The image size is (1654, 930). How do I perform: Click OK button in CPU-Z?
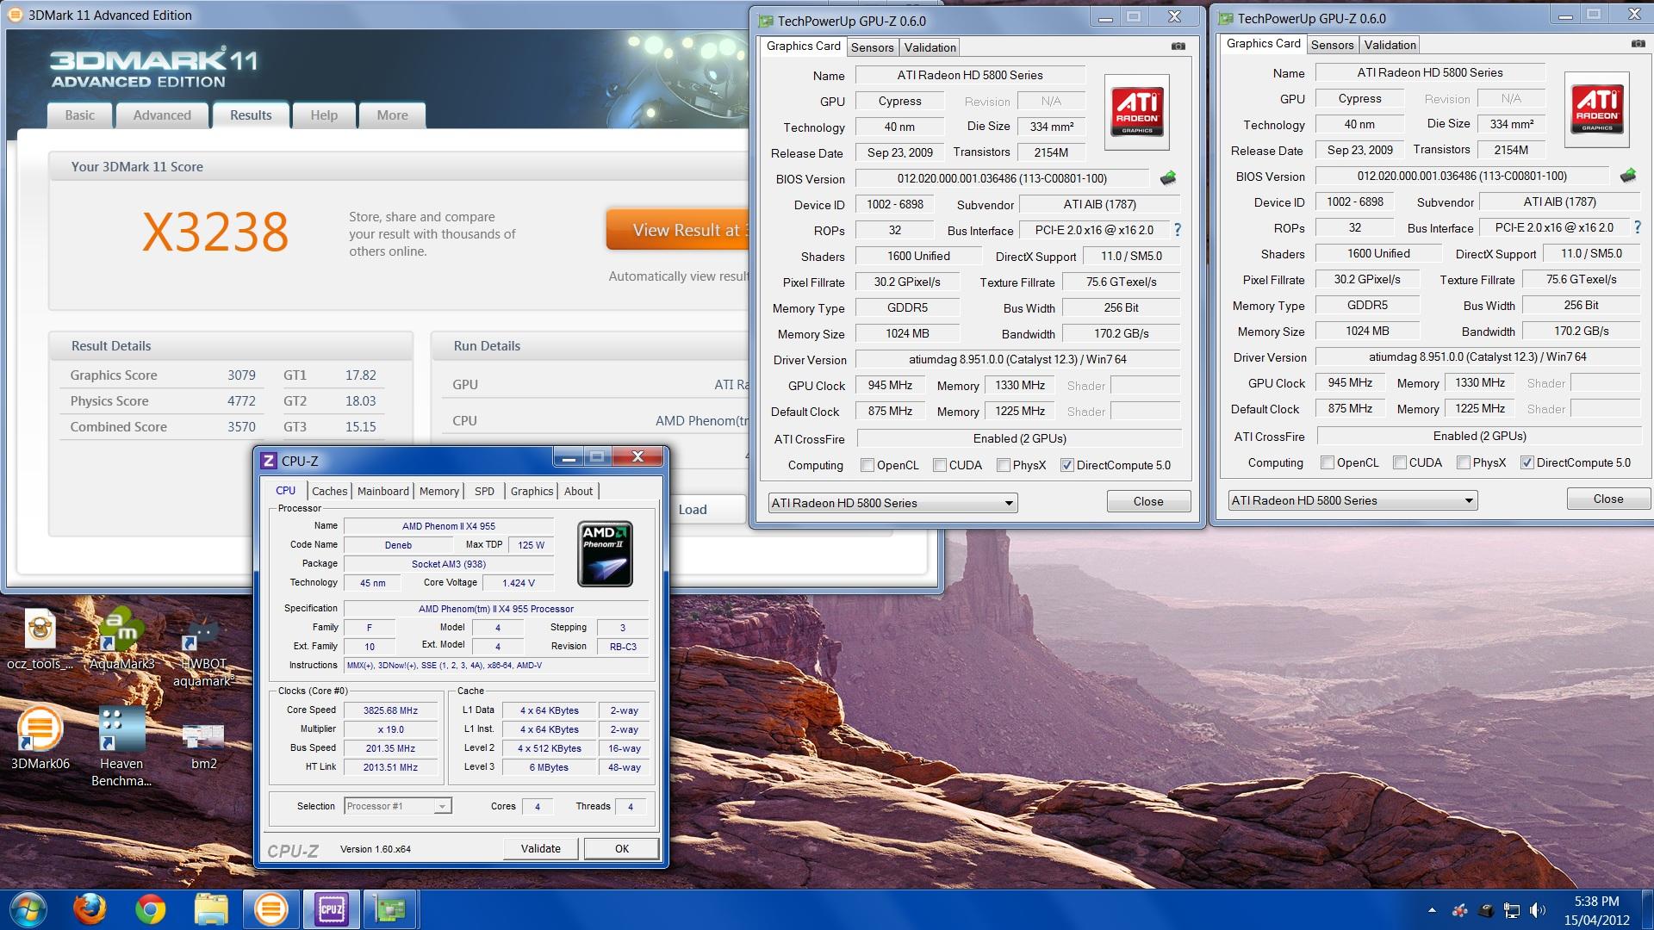click(622, 848)
